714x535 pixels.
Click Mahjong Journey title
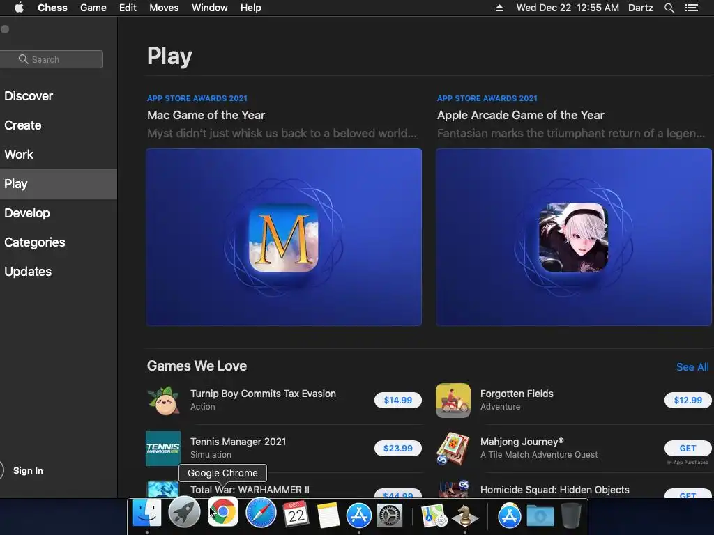(x=522, y=442)
